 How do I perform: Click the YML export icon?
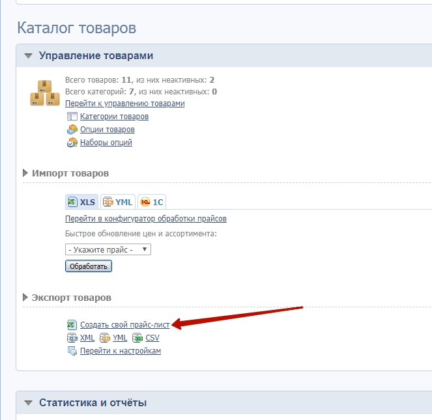pos(105,338)
